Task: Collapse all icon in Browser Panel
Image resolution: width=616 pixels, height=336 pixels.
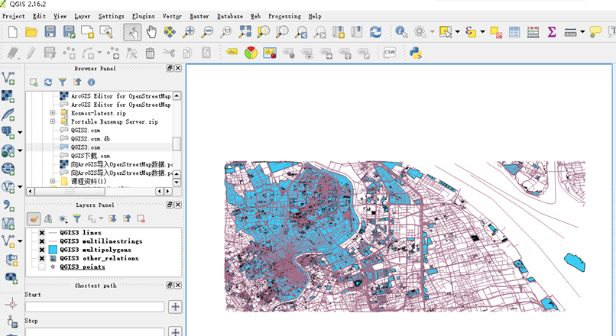Action: coord(77,82)
